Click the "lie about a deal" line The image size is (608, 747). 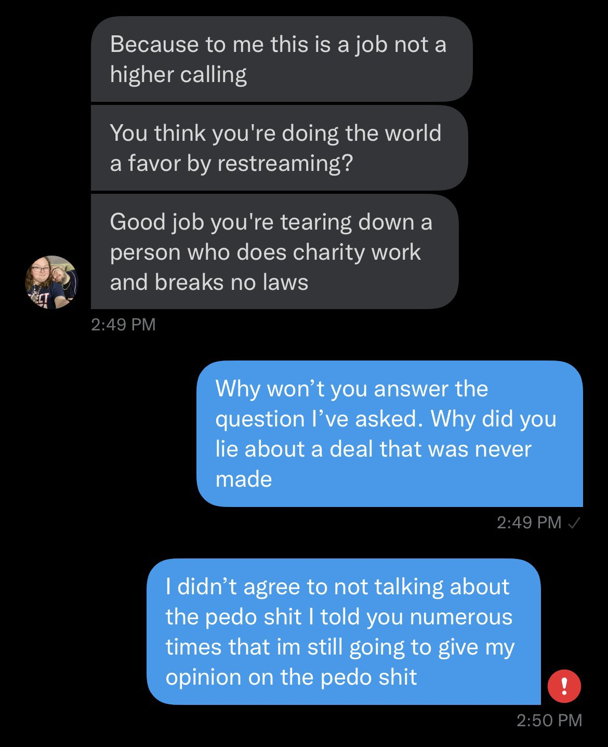[374, 449]
